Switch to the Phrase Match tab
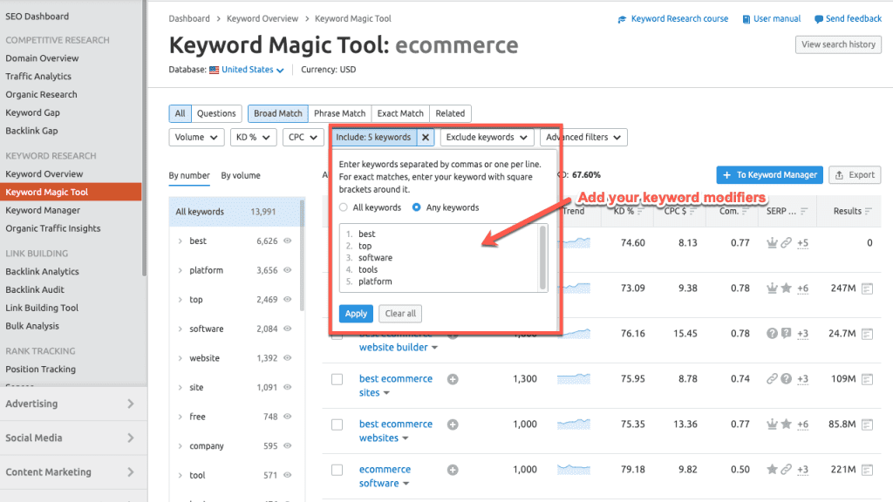This screenshot has width=893, height=502. tap(340, 113)
